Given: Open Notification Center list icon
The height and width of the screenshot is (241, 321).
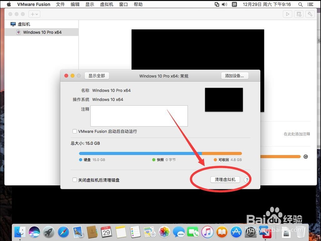Looking at the screenshot, I should 310,4.
